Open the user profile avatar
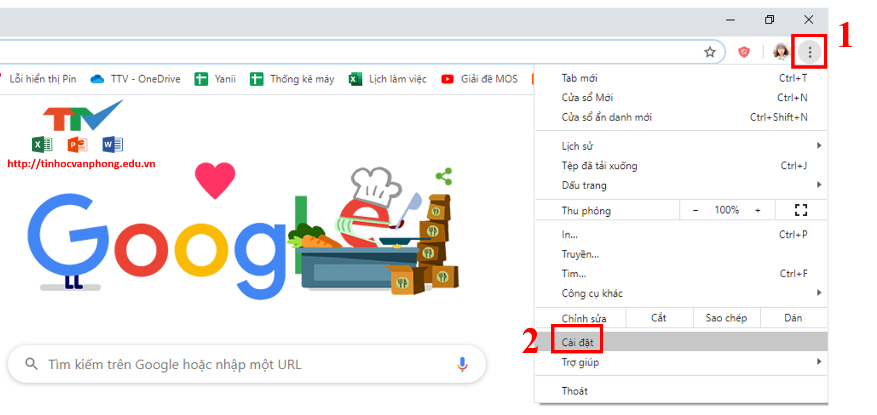Screen dimensions: 877x415 click(x=781, y=52)
